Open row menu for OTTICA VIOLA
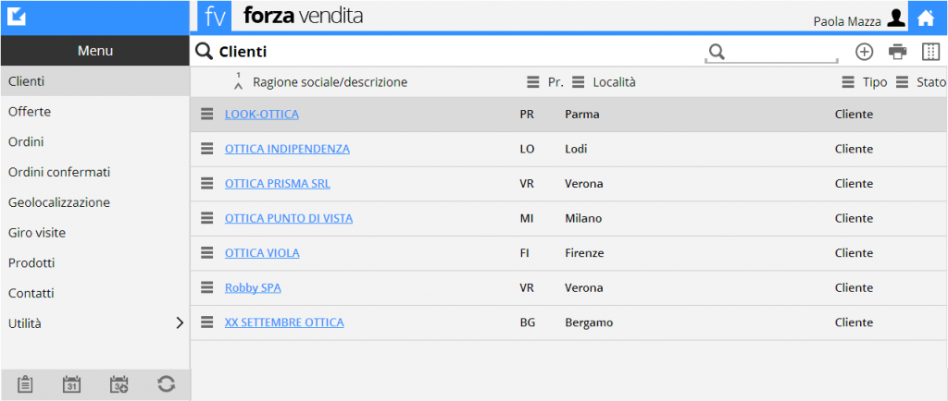 206,252
